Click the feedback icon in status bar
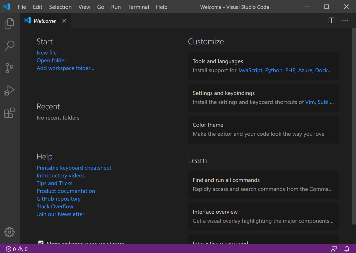Viewport: 356px width, 253px height. point(334,249)
